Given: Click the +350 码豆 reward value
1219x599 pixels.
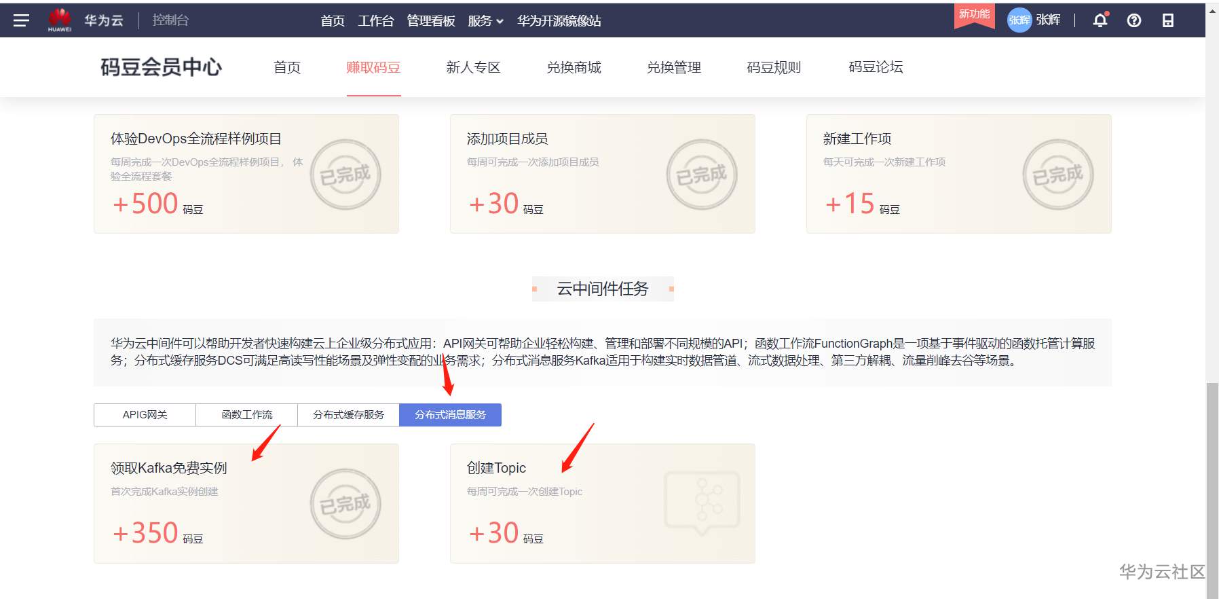Looking at the screenshot, I should (157, 533).
